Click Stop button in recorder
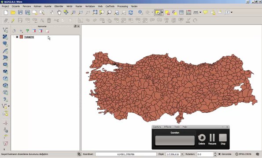262x158 pixels. 223,140
